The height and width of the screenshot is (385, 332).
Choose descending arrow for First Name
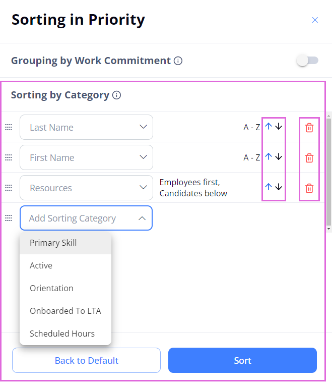click(x=279, y=156)
